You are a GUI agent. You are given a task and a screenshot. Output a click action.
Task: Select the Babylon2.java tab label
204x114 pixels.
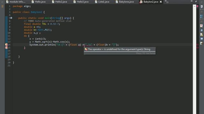pyautogui.click(x=151, y=2)
